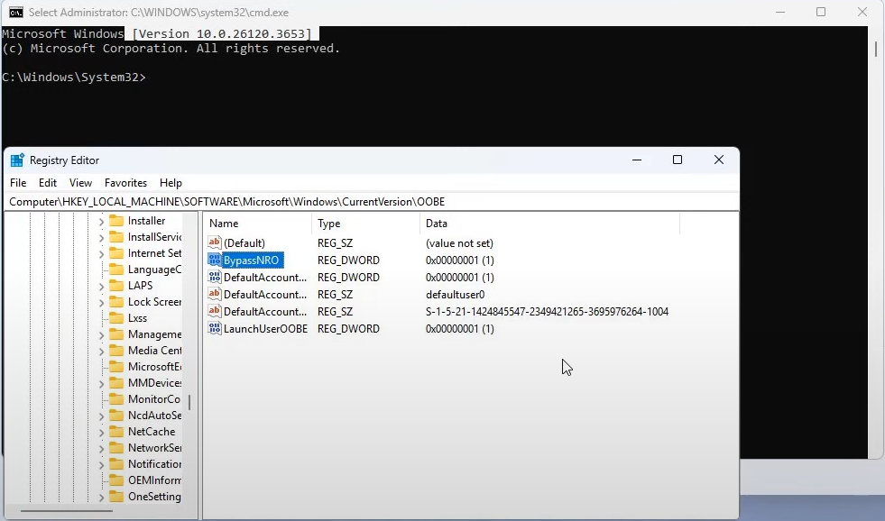Expand the InstallService tree node

point(102,238)
